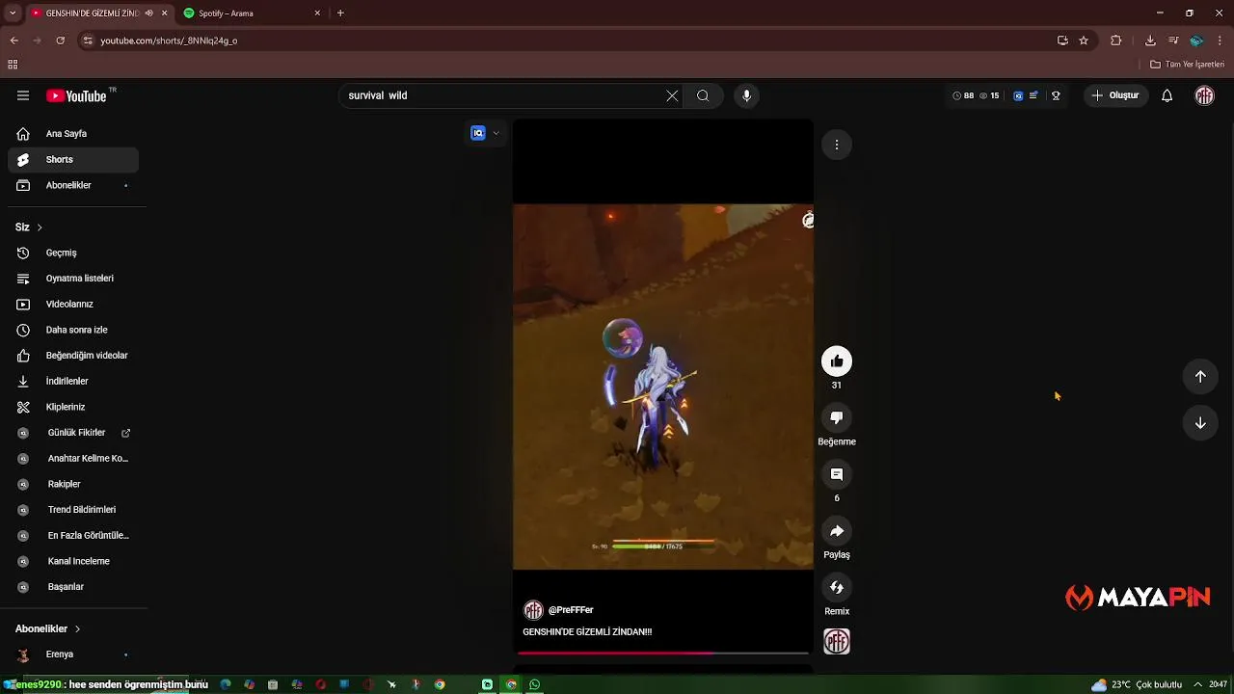Screen dimensions: 1234x694
Task: Open Başarılar in the sidebar
Action: point(73,587)
